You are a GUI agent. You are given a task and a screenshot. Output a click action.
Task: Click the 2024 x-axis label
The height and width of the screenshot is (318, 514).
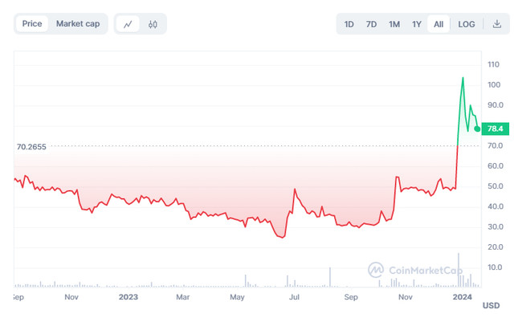[x=462, y=296]
